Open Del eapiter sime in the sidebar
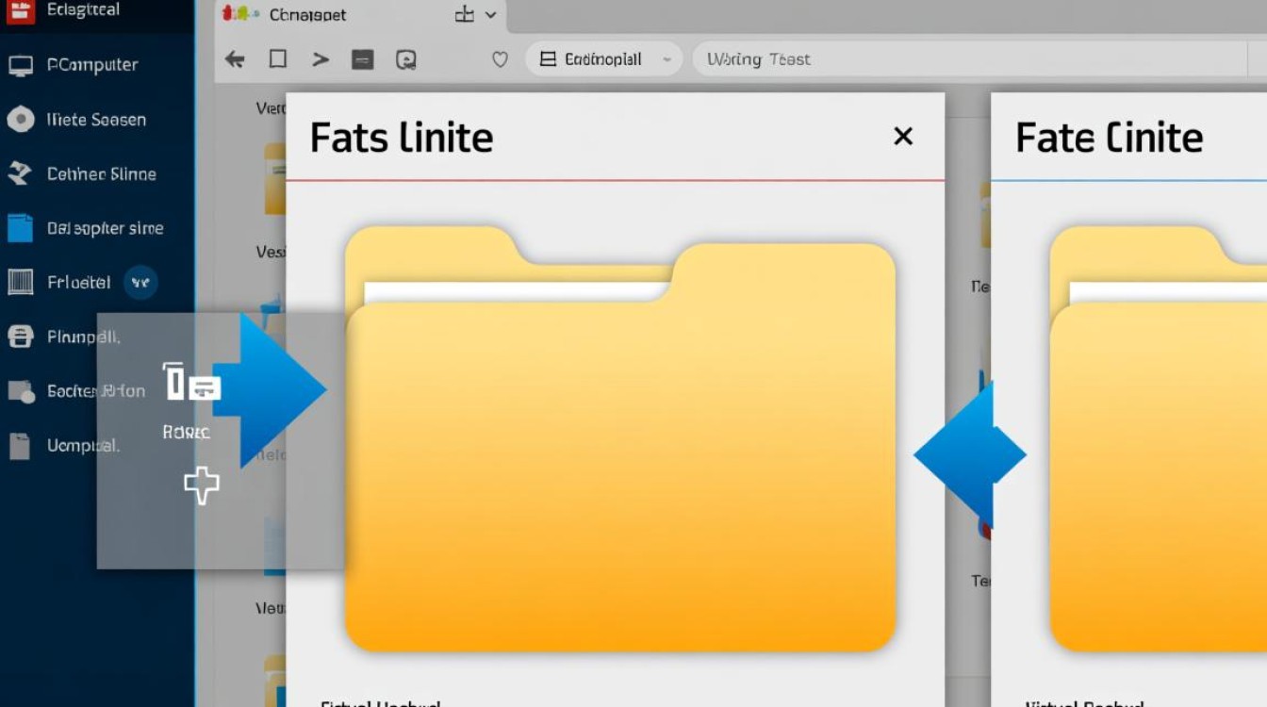1267x707 pixels. [105, 228]
